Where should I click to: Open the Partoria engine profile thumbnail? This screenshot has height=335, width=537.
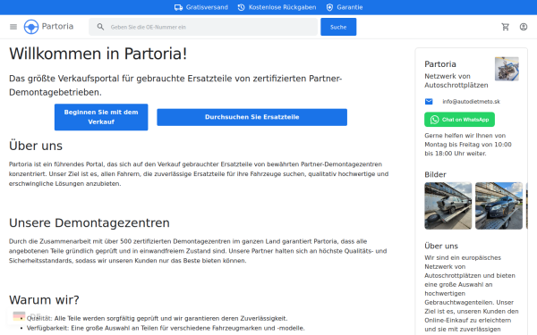(507, 69)
